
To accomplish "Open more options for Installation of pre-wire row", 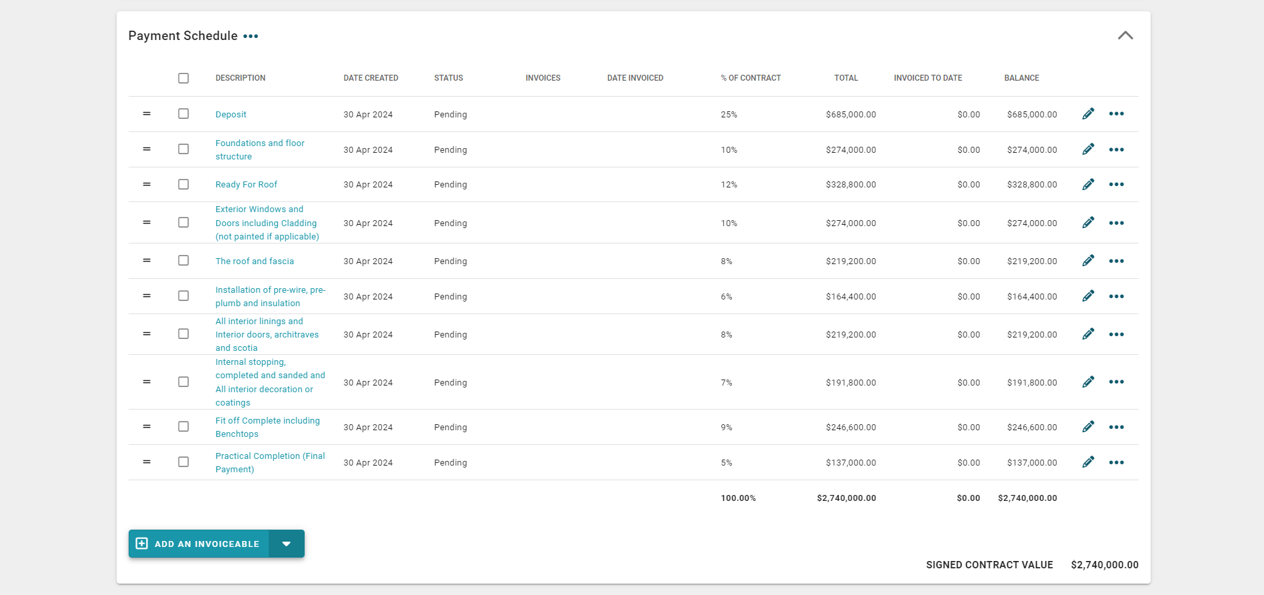I will [x=1116, y=296].
